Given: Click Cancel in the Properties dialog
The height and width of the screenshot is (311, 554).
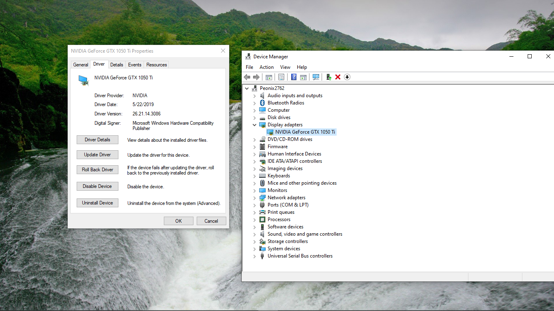Looking at the screenshot, I should point(211,221).
